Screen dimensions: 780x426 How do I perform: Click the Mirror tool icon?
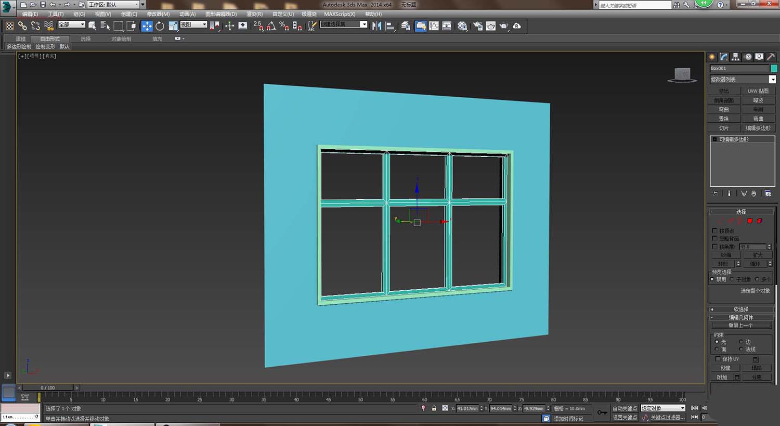377,26
